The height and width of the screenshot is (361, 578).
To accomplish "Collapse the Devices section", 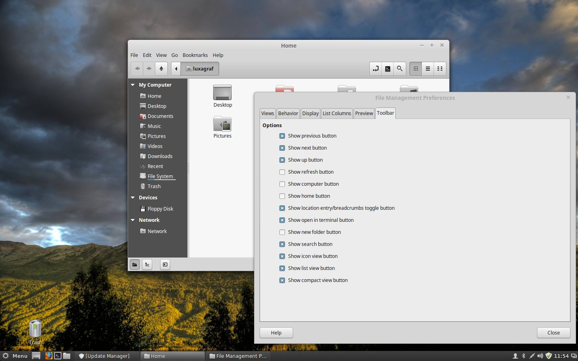I will coord(133,197).
